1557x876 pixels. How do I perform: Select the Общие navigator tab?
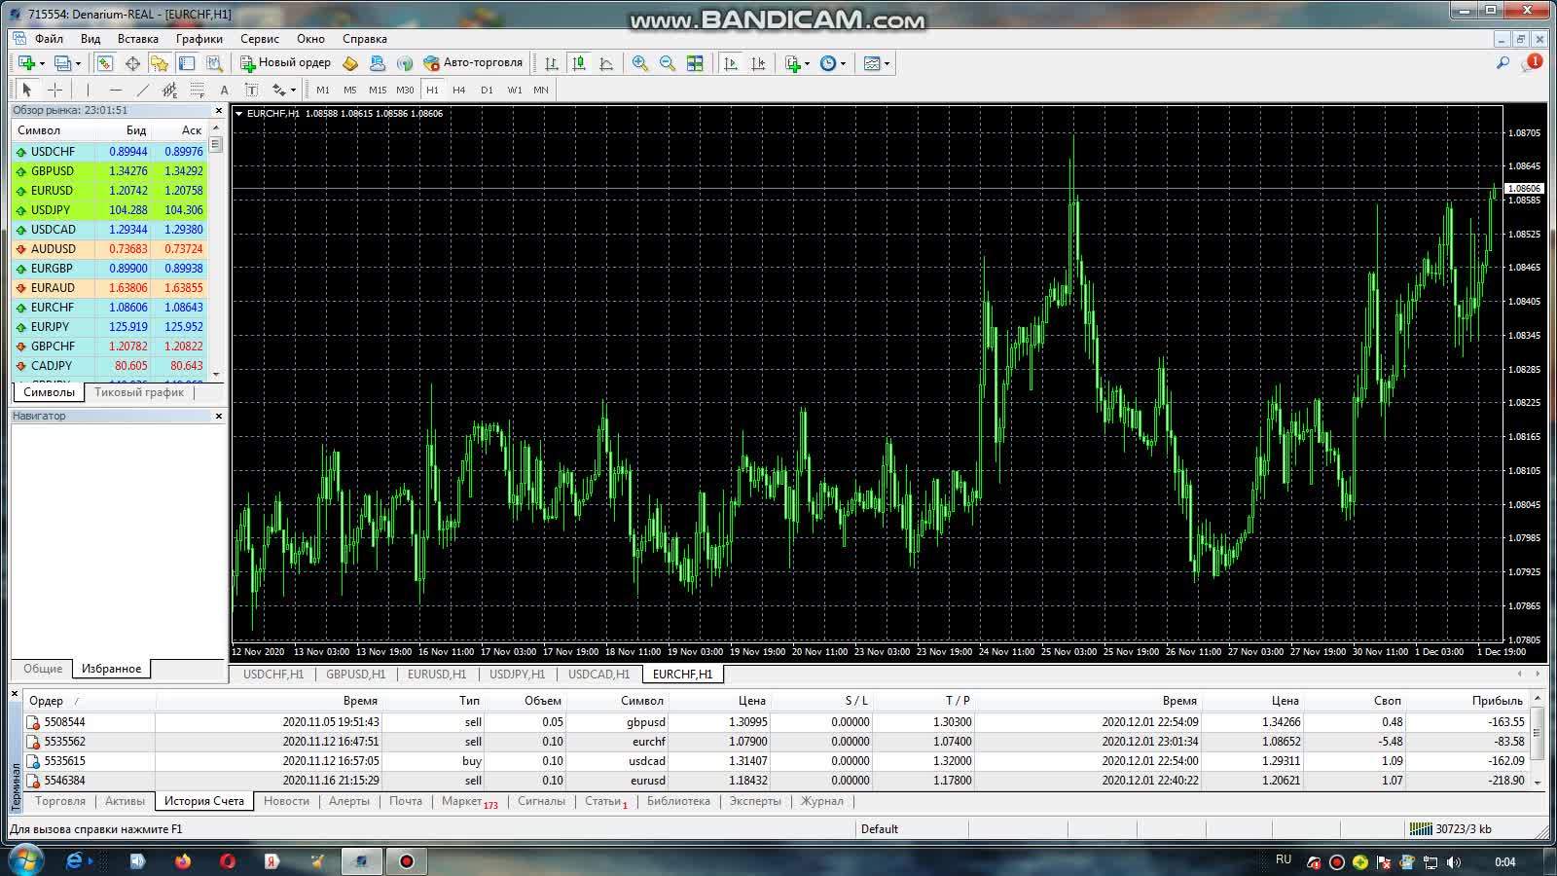coord(43,669)
